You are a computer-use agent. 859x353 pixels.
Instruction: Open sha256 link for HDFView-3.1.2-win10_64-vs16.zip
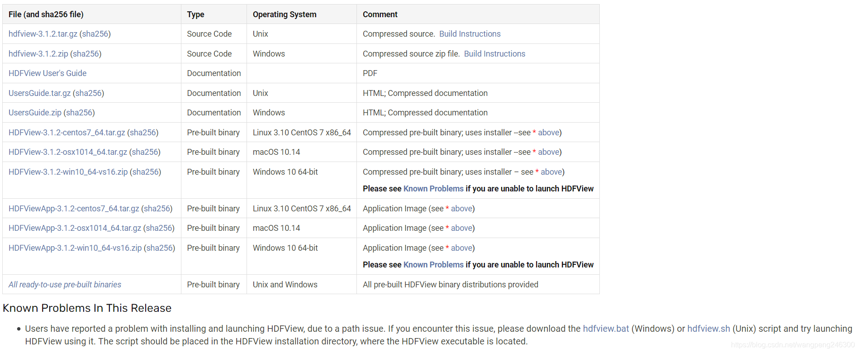click(146, 172)
